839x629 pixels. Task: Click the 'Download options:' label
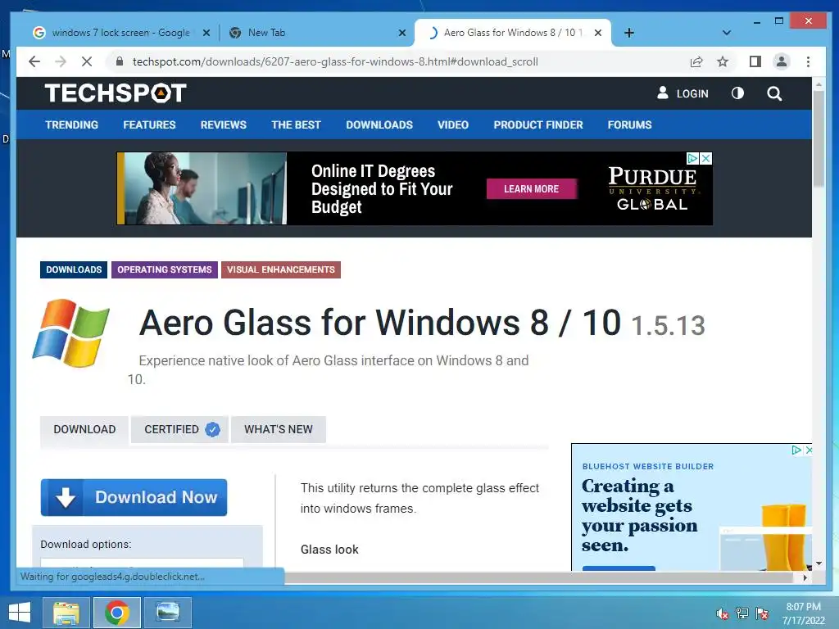(x=85, y=544)
